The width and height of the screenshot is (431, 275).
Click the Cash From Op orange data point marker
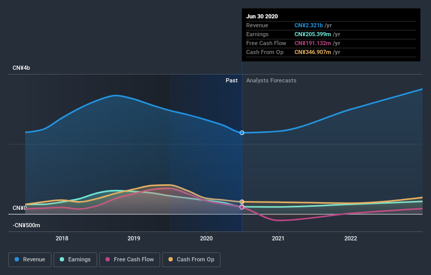click(x=242, y=202)
